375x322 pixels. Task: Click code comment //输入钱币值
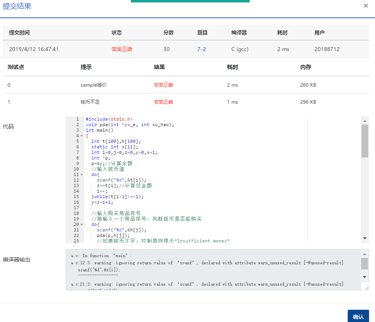pyautogui.click(x=108, y=169)
